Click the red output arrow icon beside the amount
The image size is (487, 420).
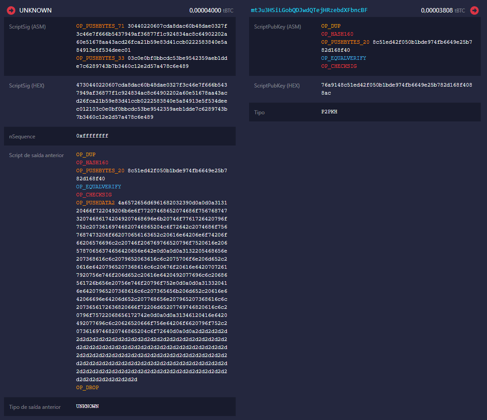point(475,10)
